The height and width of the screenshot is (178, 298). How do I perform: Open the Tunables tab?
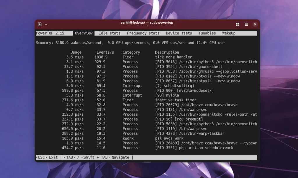coord(207,33)
